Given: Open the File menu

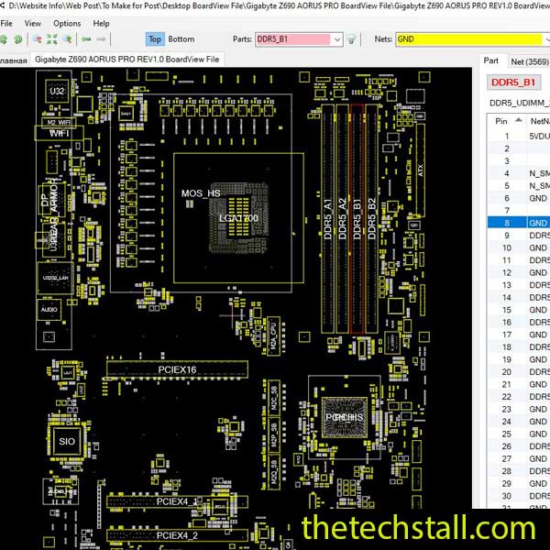Looking at the screenshot, I should coord(6,24).
